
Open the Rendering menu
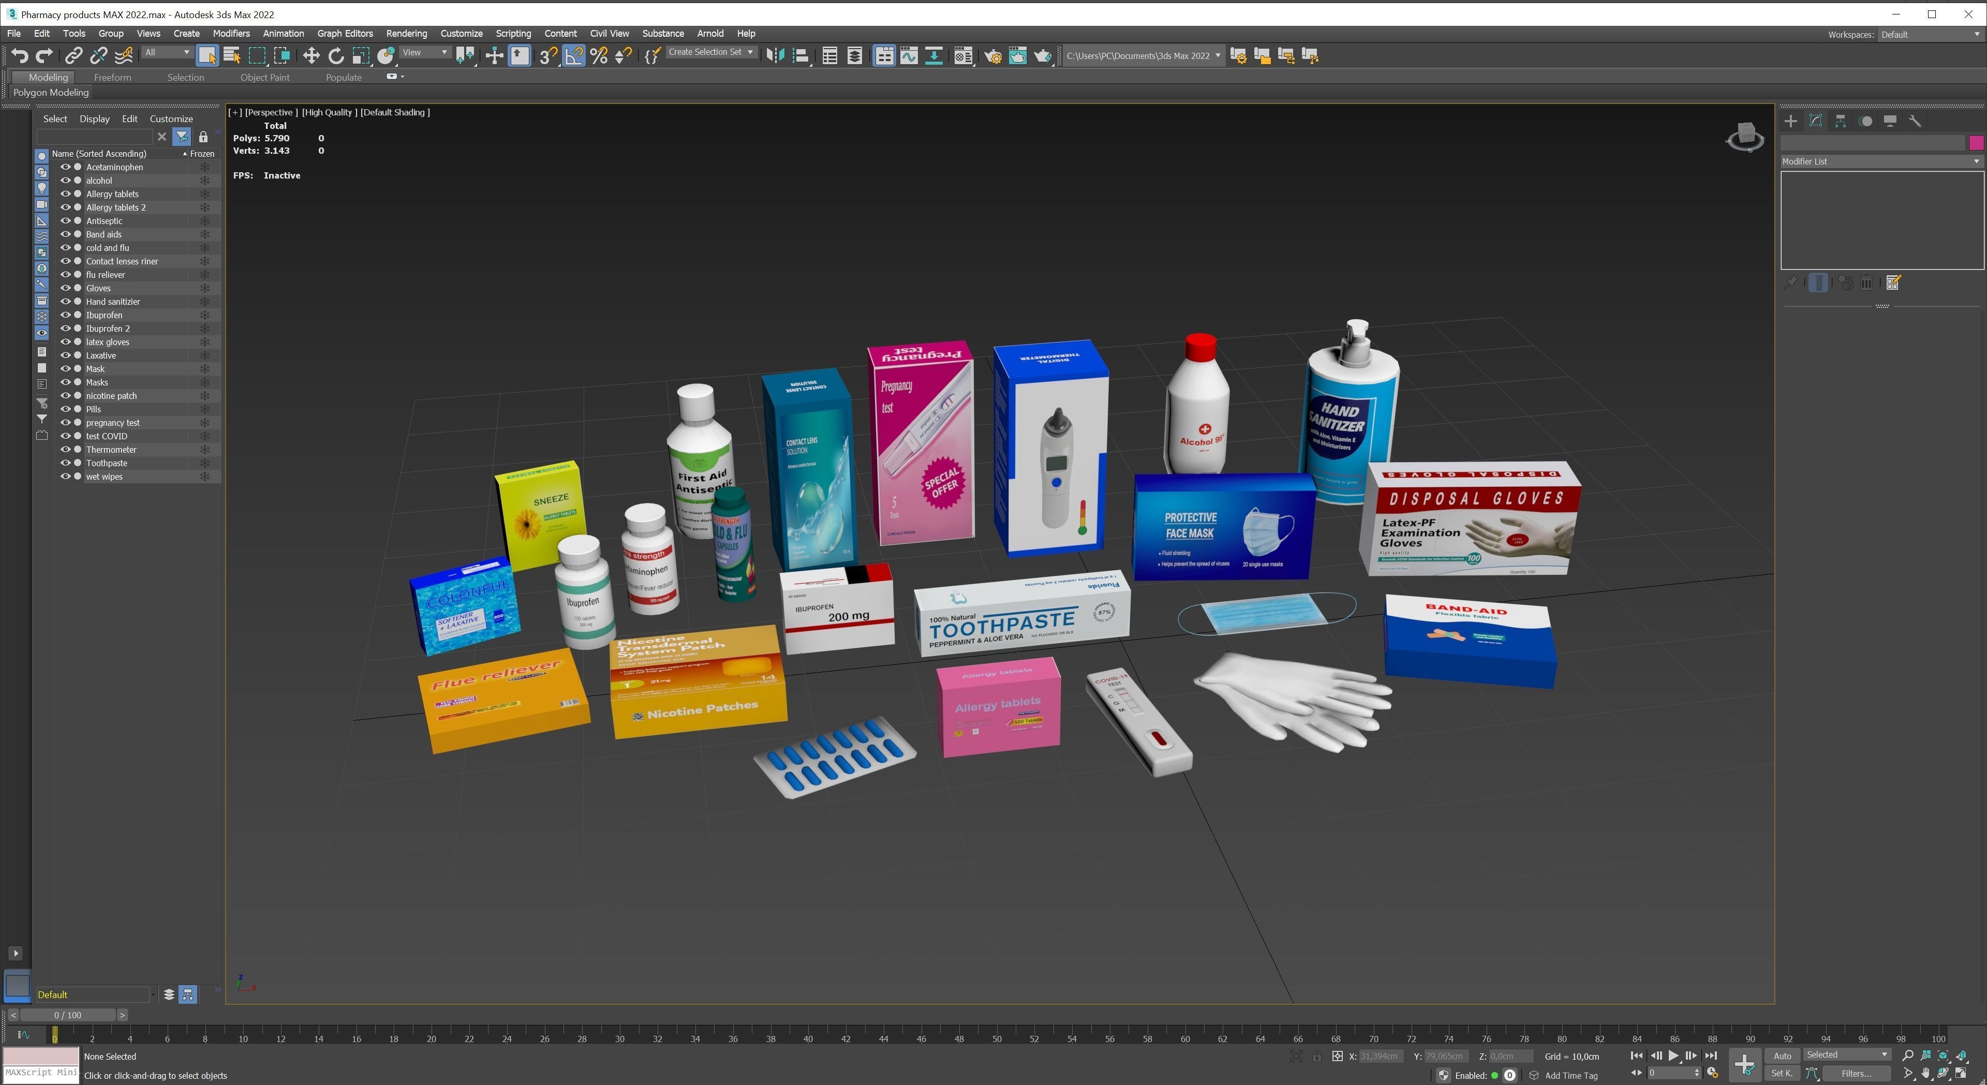[407, 34]
